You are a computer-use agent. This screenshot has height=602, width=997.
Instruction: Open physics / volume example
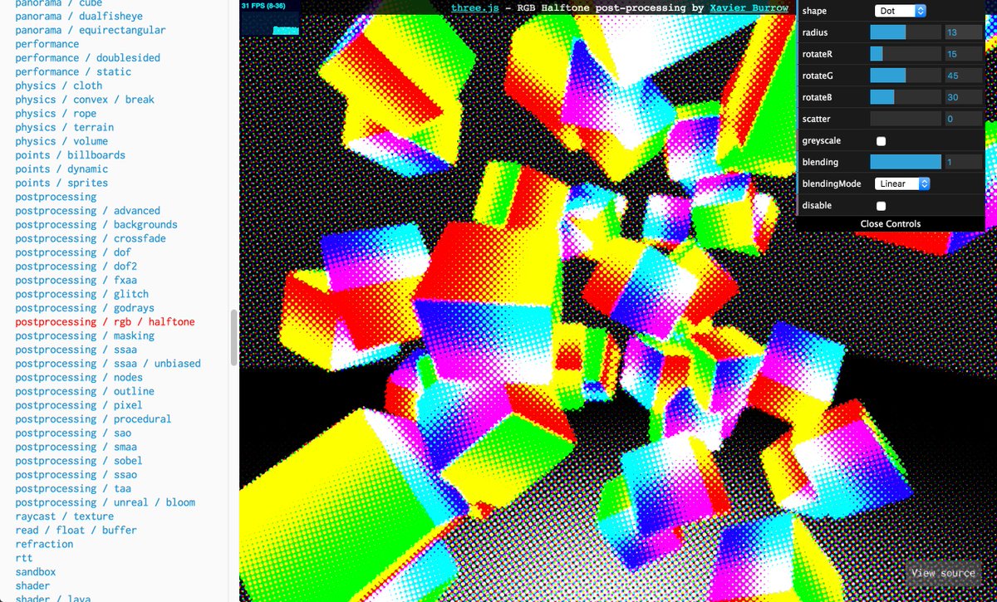tap(61, 141)
